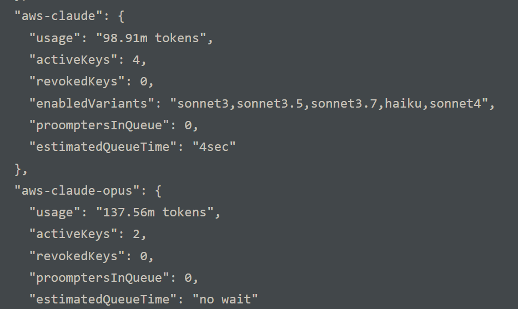The height and width of the screenshot is (309, 518).
Task: Select the "98.91m tokens" usage value
Action: pyautogui.click(x=150, y=38)
